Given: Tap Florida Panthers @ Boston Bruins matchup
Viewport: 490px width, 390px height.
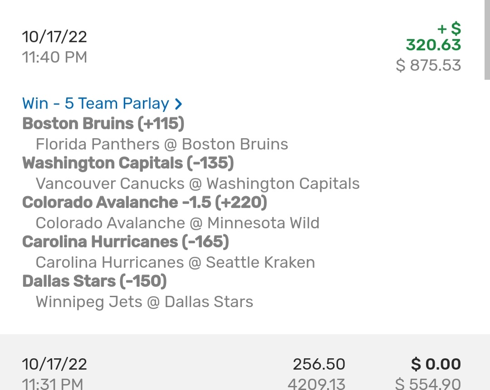Looking at the screenshot, I should [x=162, y=144].
